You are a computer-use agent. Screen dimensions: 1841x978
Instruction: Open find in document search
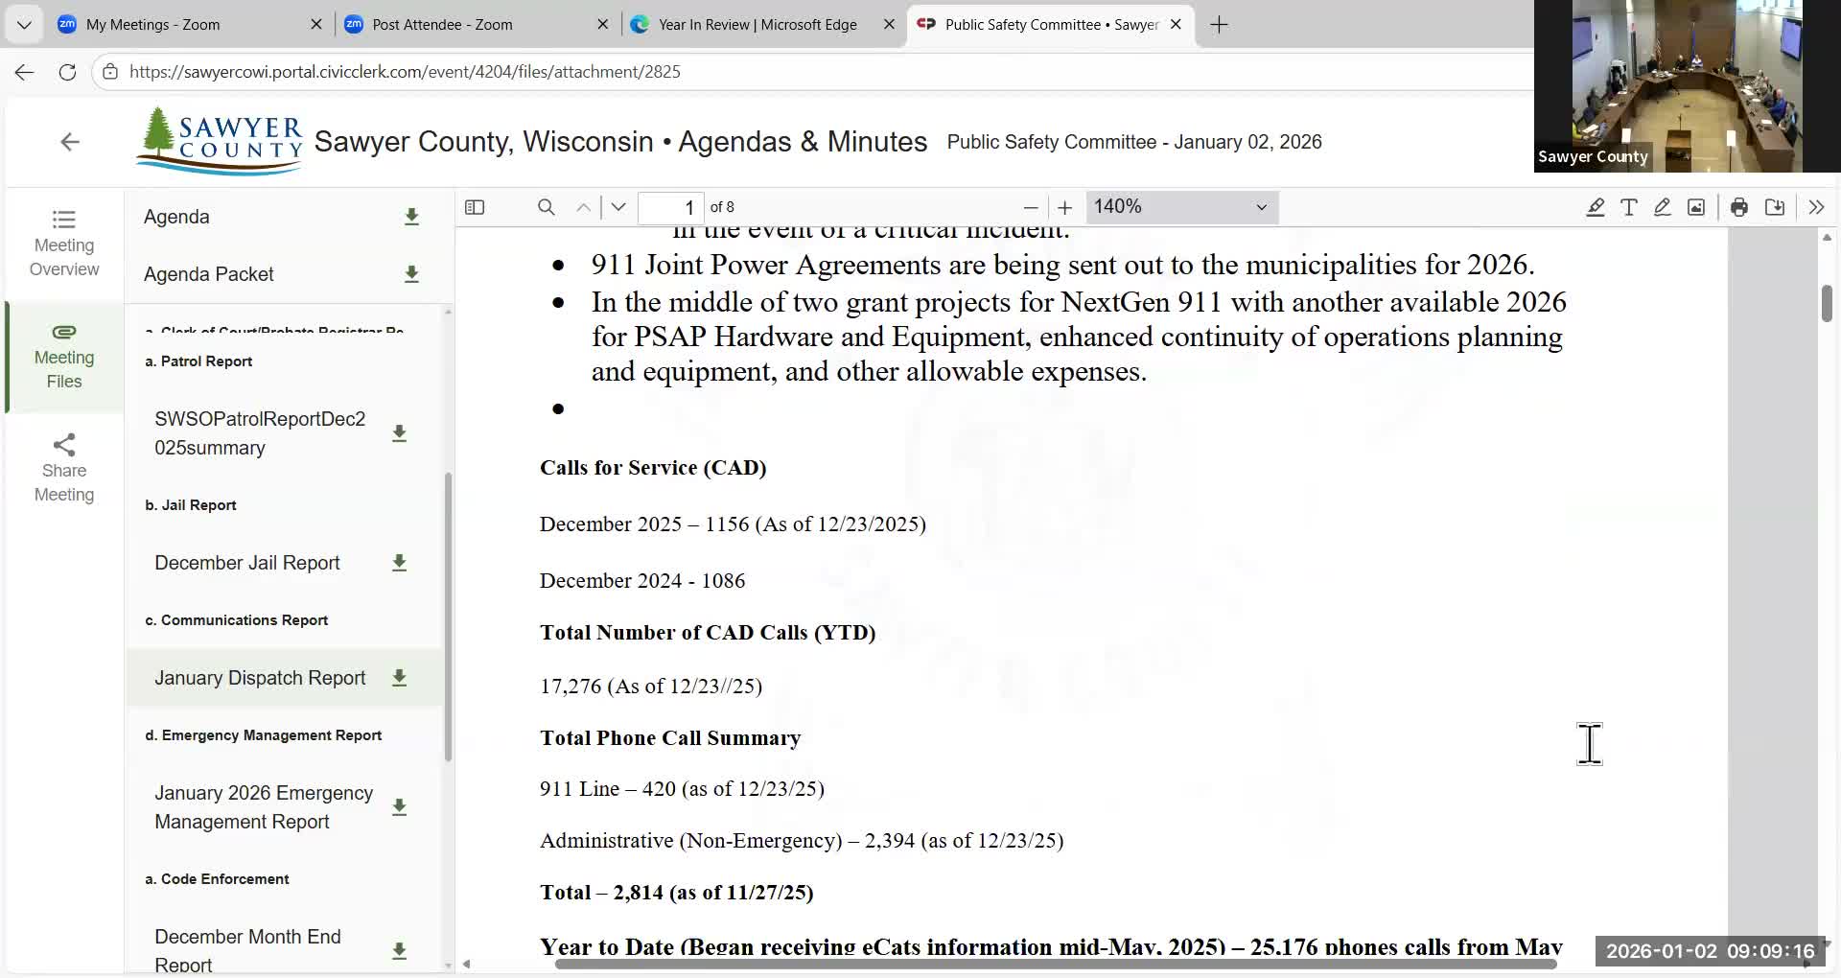coord(547,207)
